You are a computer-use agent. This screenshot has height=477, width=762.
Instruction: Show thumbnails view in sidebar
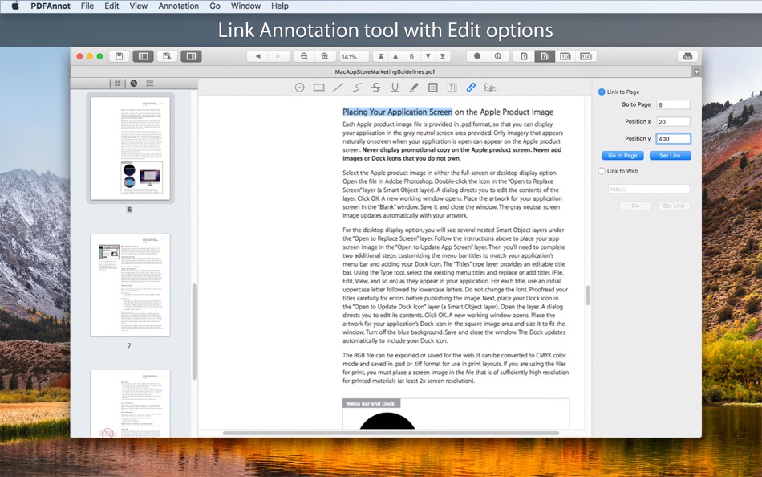pos(118,84)
